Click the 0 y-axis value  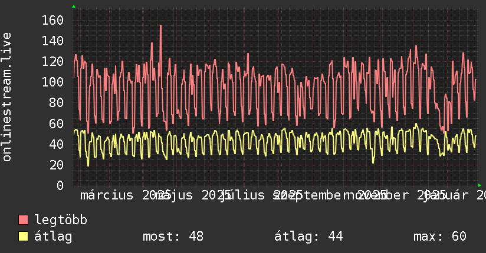(60, 185)
